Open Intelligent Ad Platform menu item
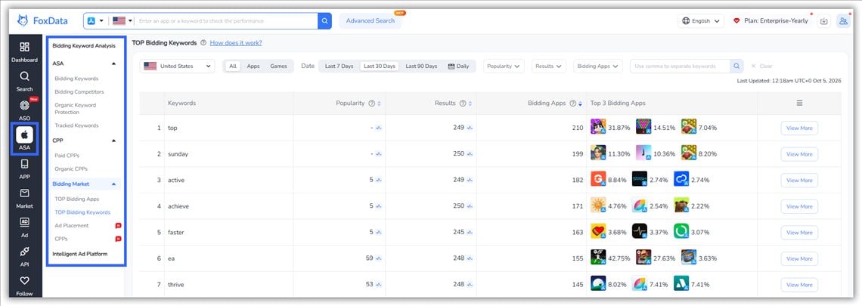 coord(79,254)
